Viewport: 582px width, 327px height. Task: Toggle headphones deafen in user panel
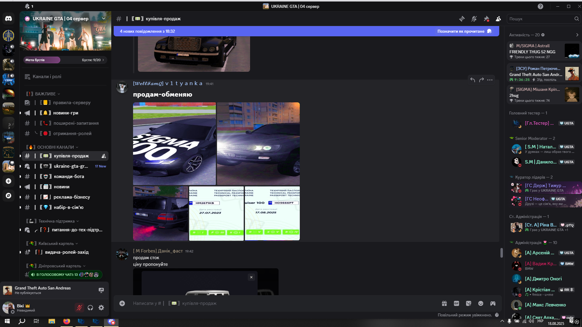(90, 308)
